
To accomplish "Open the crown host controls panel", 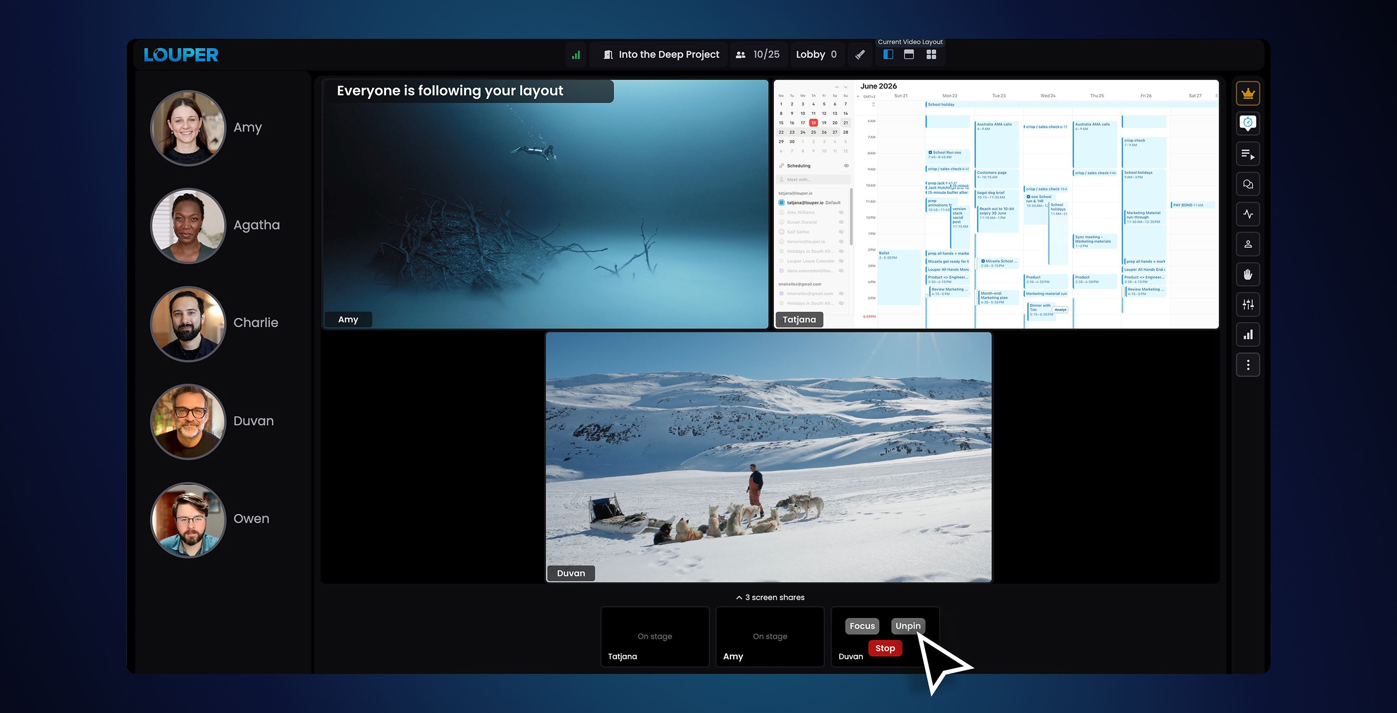I will 1248,93.
